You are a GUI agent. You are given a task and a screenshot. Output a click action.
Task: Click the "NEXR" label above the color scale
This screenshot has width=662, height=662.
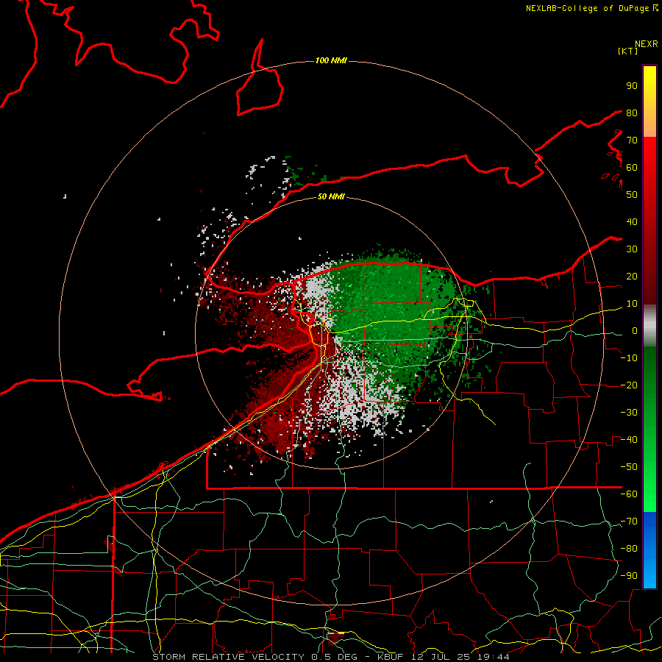tap(647, 44)
